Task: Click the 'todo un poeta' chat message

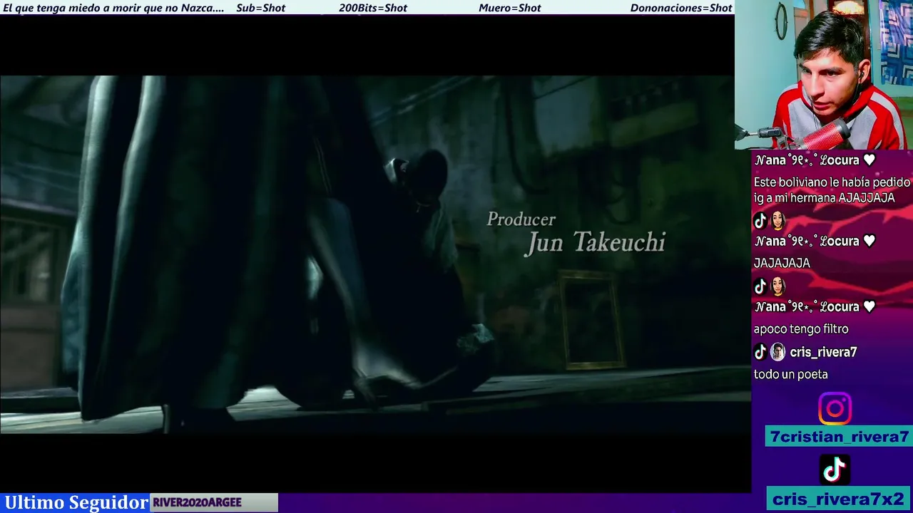Action: pos(790,374)
